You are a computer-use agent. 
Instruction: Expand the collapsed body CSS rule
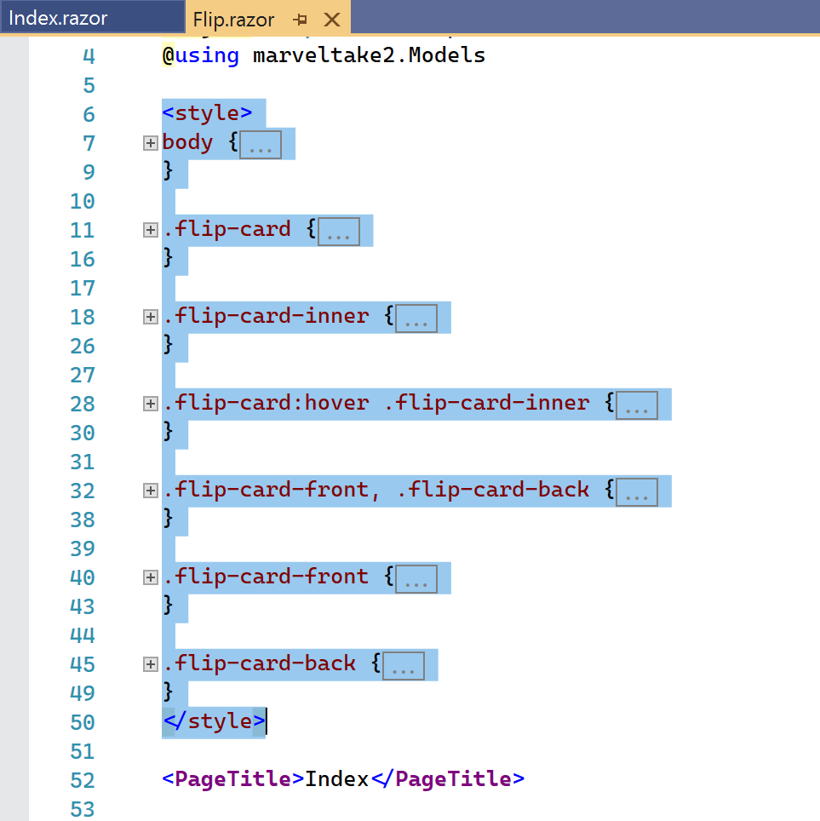[150, 143]
